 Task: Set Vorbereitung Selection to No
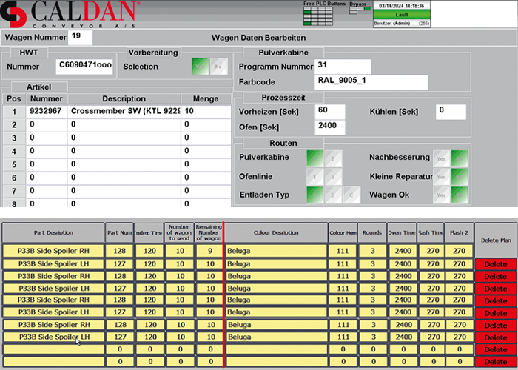point(217,66)
